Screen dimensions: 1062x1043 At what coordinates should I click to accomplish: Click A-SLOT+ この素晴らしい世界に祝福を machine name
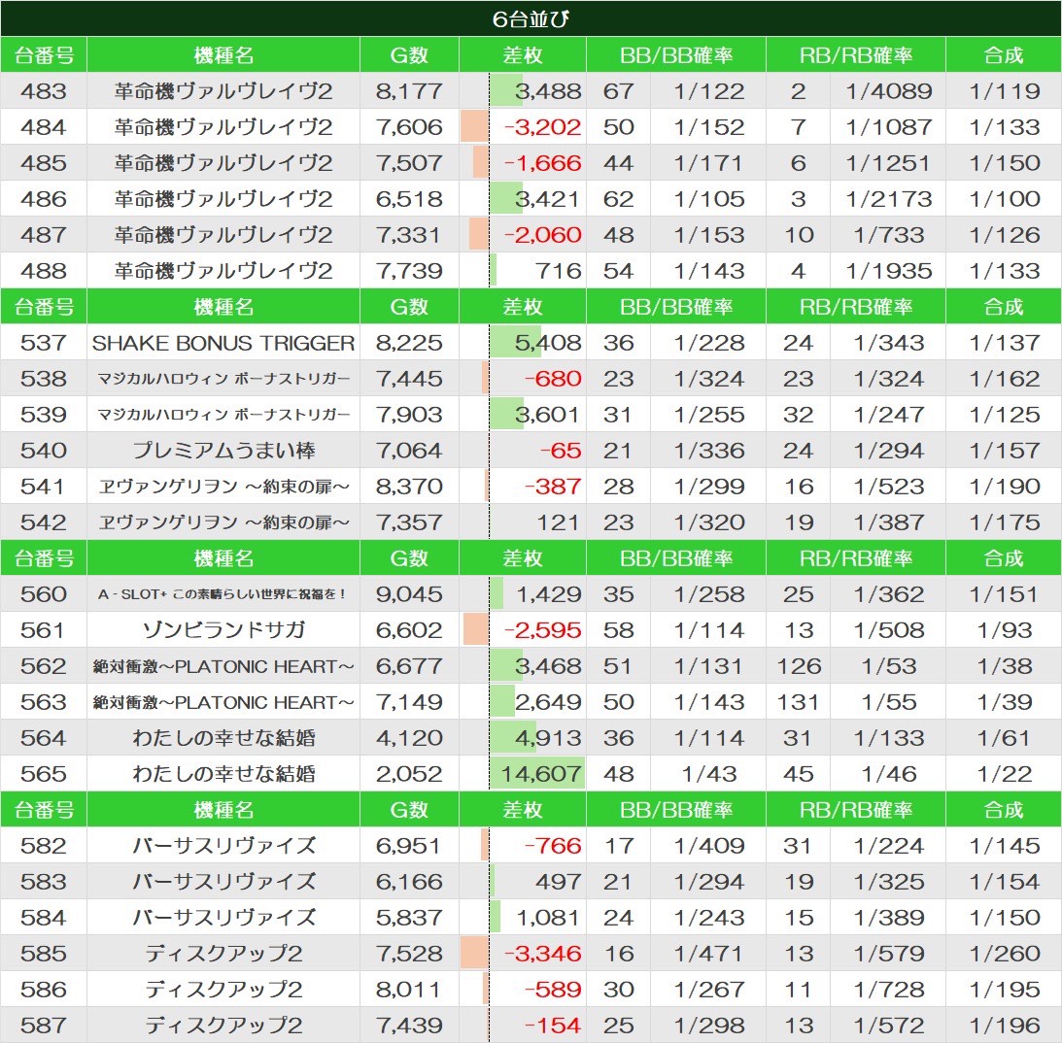click(x=223, y=593)
